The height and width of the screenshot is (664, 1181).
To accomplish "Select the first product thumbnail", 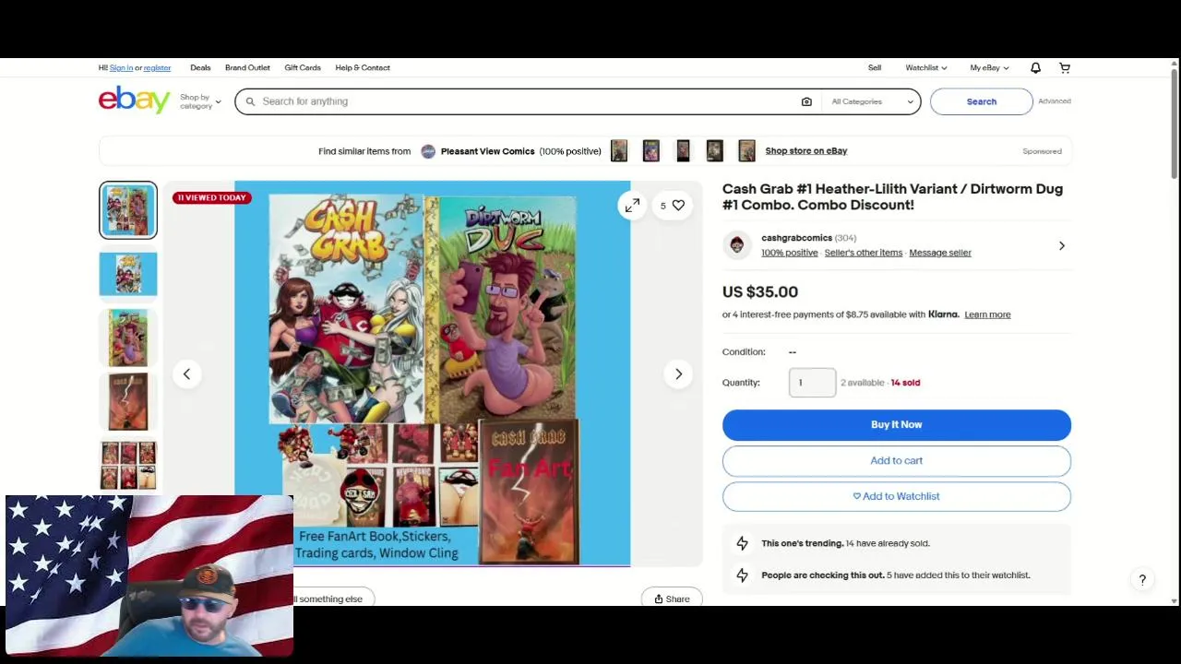I will tap(128, 210).
